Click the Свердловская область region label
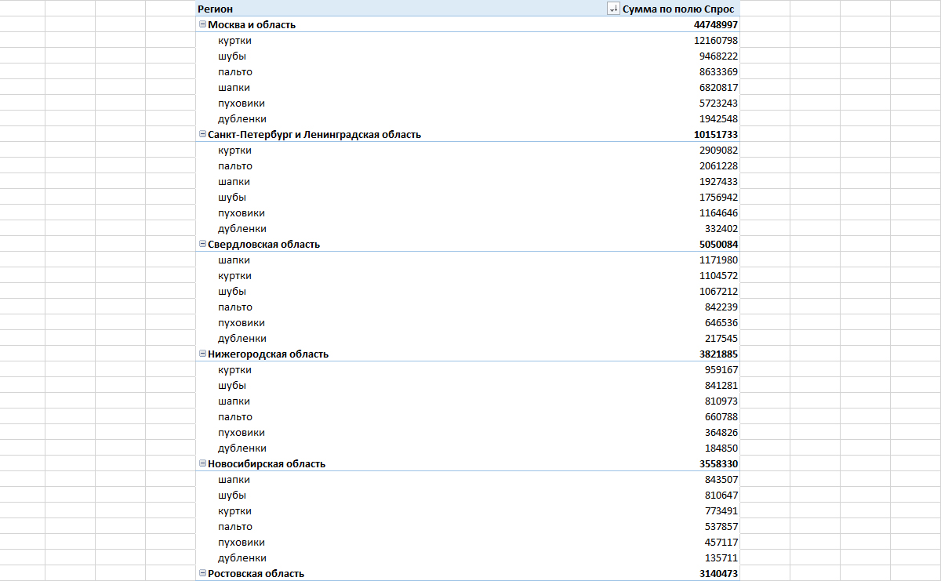The height and width of the screenshot is (581, 941). (x=263, y=244)
